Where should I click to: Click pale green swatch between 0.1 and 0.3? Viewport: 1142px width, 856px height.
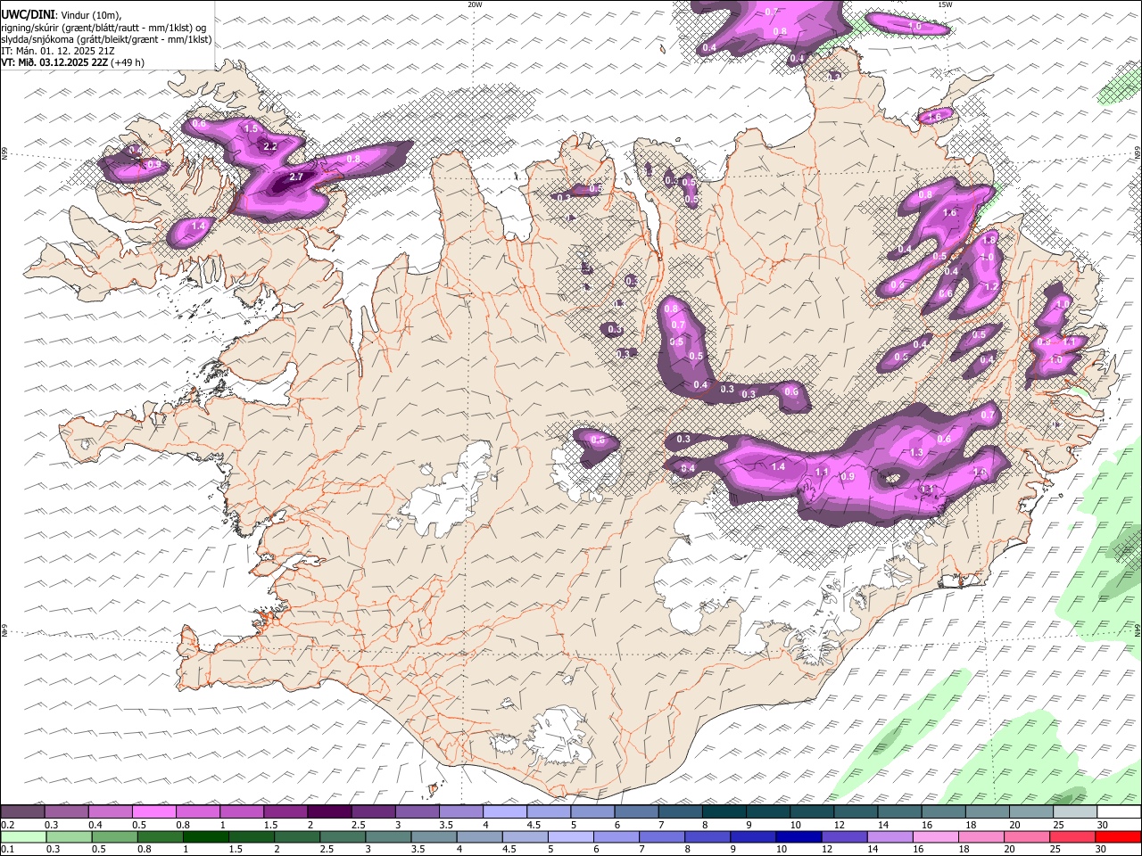23,836
